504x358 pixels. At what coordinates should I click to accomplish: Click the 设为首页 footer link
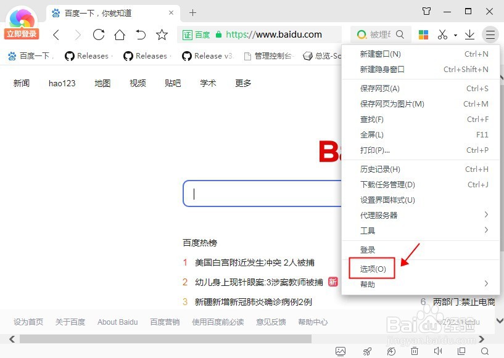[28, 322]
